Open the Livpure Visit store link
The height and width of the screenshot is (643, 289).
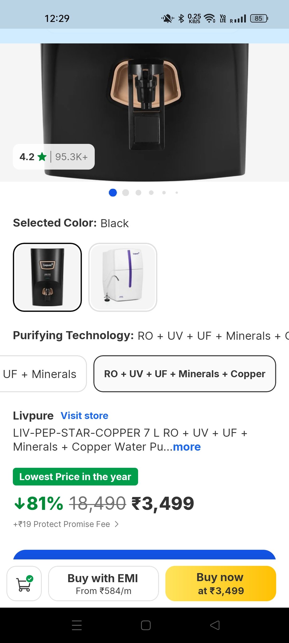pyautogui.click(x=85, y=416)
